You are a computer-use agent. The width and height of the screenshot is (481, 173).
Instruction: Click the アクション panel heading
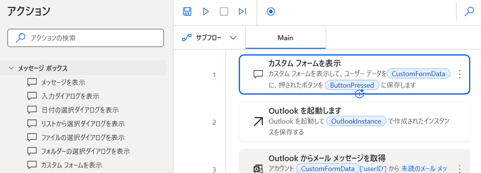[x=29, y=12]
